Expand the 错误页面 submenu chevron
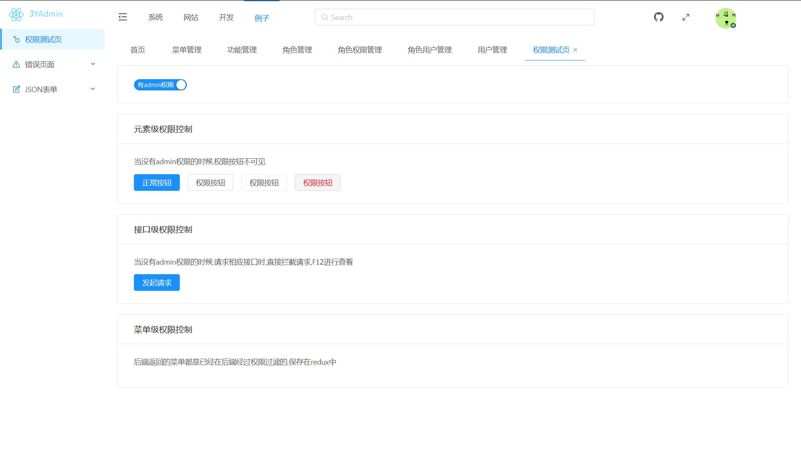 [x=93, y=64]
